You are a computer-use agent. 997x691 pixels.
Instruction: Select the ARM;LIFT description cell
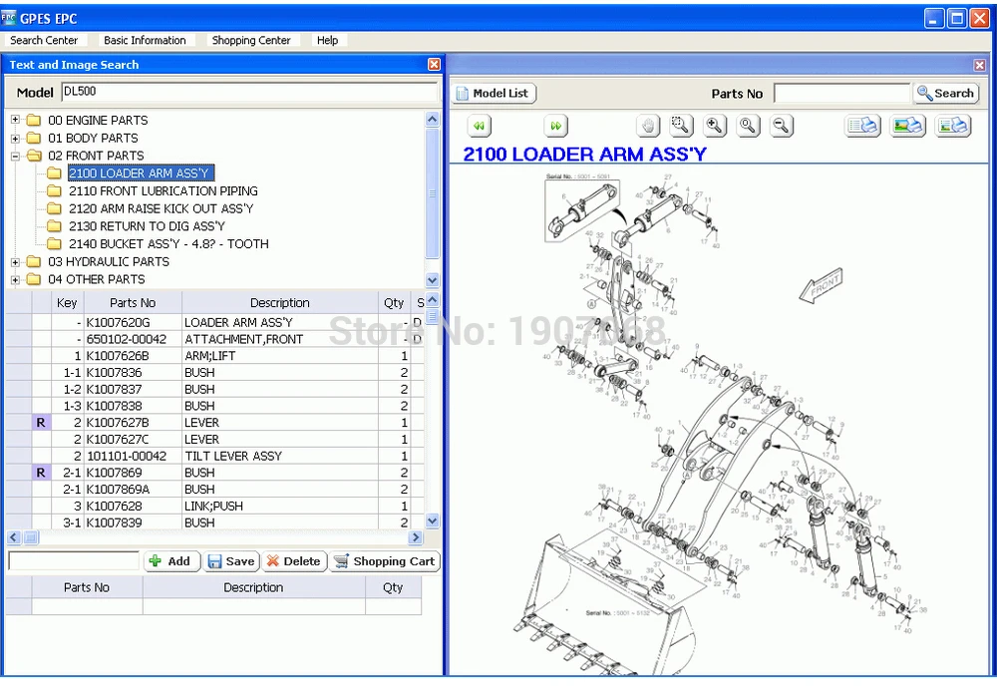(x=280, y=356)
